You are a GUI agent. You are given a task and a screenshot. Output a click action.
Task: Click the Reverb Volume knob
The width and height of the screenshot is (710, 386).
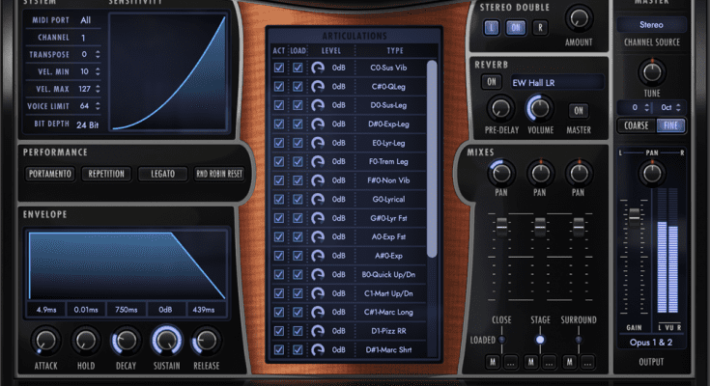coord(539,108)
